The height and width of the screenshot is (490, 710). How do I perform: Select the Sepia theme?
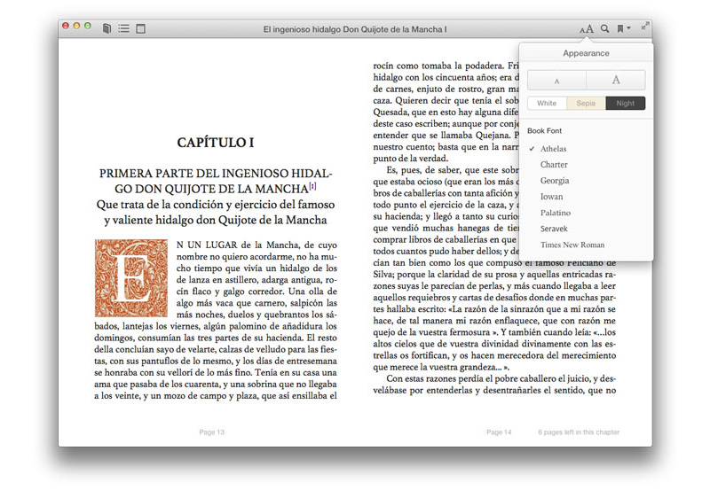[x=586, y=103]
